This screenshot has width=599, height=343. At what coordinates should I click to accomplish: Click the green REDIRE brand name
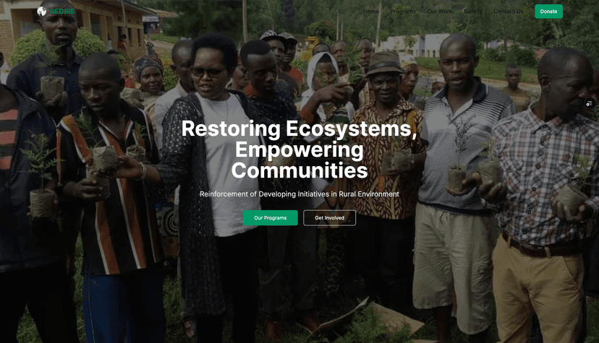(63, 12)
